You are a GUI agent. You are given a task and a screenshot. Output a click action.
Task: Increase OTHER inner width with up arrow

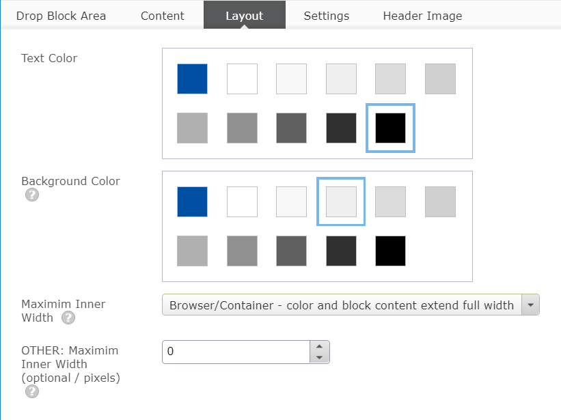319,347
